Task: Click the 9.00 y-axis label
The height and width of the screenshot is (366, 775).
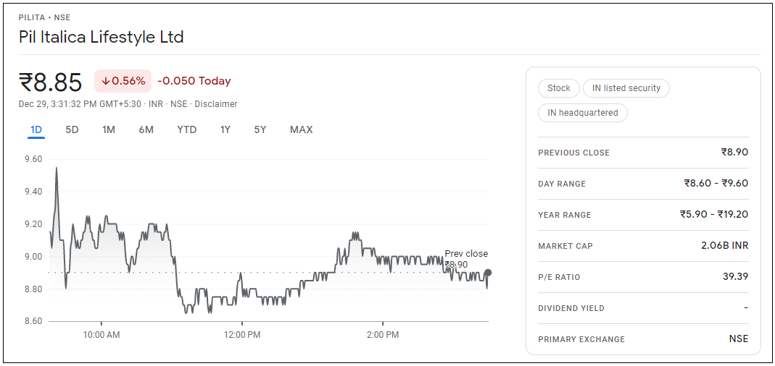Action: tap(33, 257)
